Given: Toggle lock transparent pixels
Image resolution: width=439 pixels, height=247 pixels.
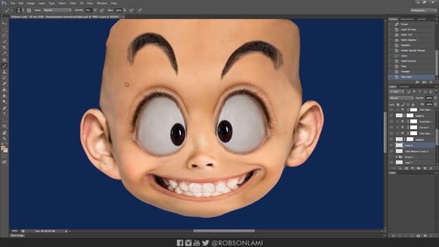Looking at the screenshot, I should coord(398,104).
